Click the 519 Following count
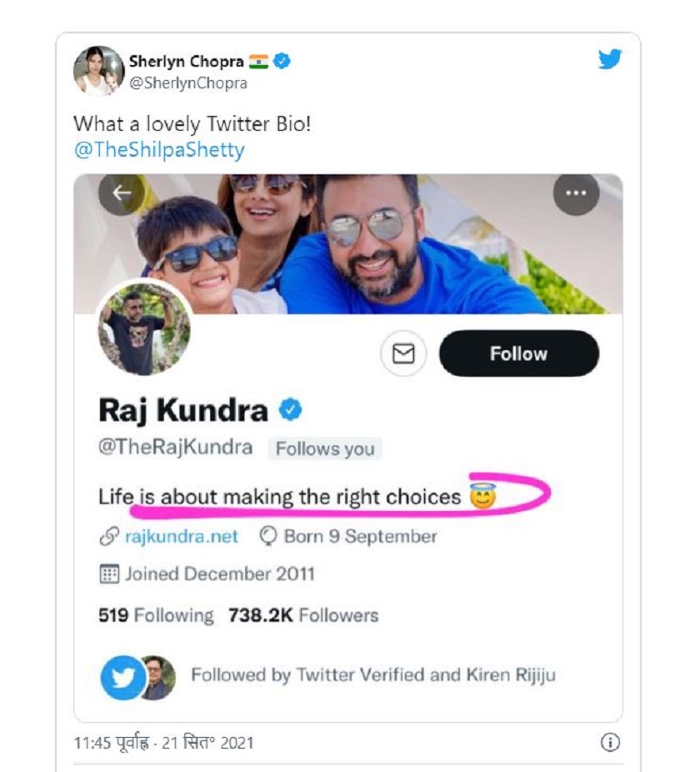This screenshot has width=700, height=772. click(156, 616)
